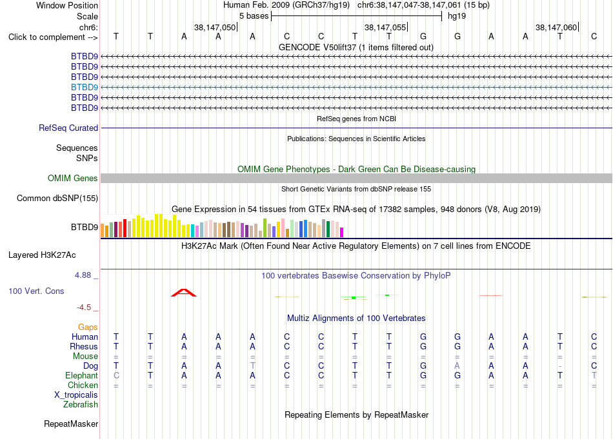
Task: Select the Rhesus species label
Action: (x=84, y=346)
